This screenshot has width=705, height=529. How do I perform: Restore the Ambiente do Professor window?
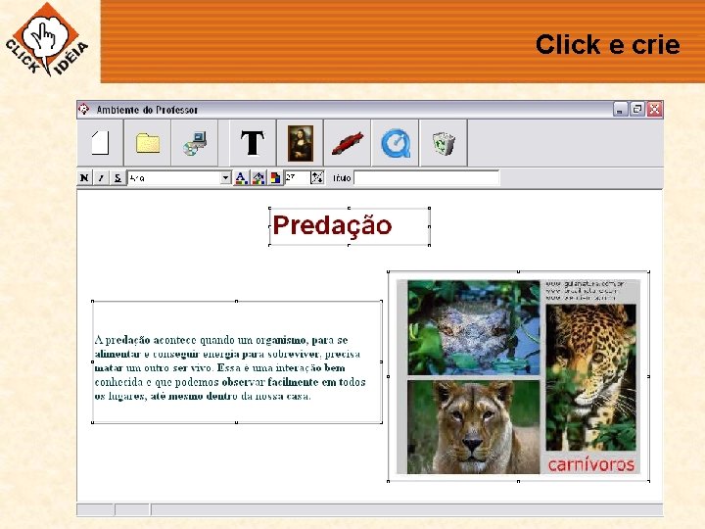click(x=637, y=110)
